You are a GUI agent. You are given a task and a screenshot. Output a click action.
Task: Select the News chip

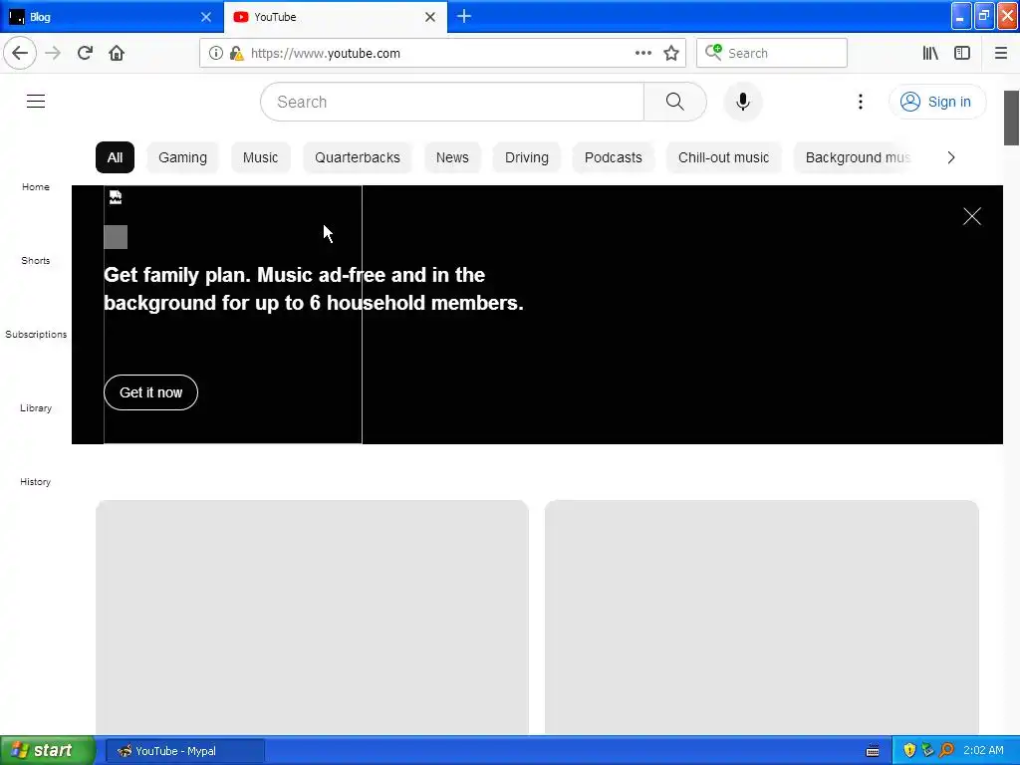point(452,157)
